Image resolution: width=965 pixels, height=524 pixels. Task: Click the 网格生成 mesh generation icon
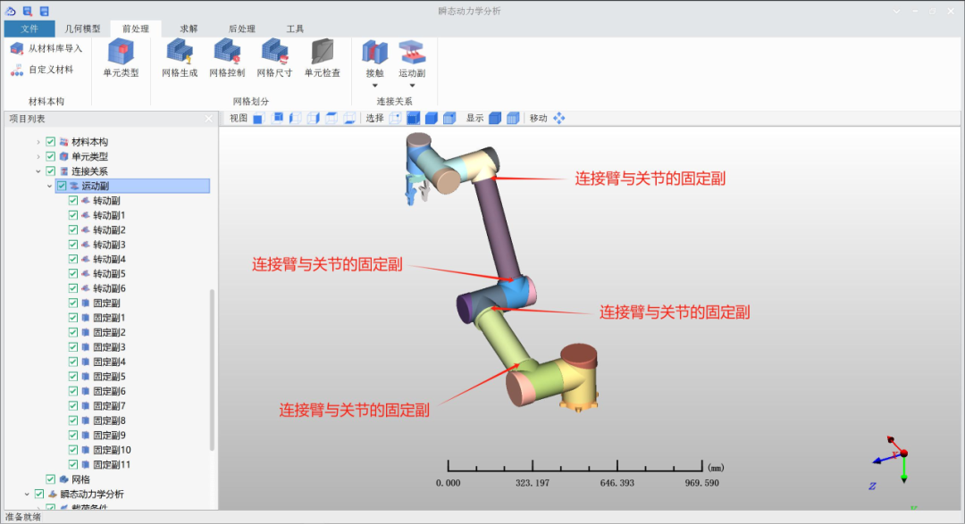point(180,52)
